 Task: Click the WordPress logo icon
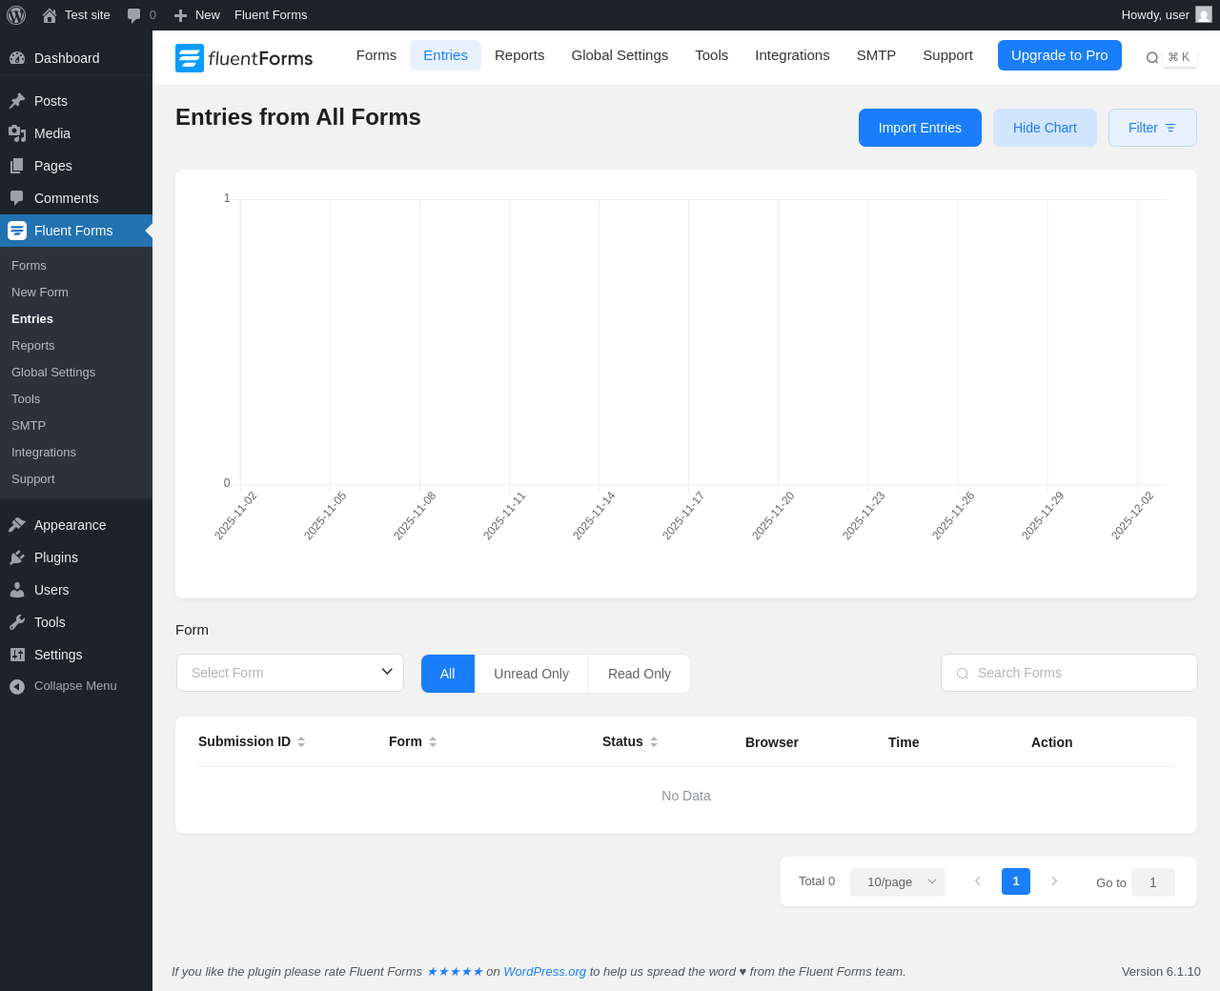click(16, 15)
